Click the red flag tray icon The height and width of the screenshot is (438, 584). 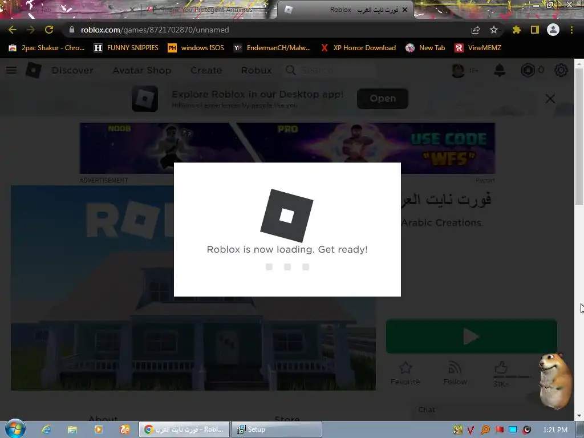point(499,430)
